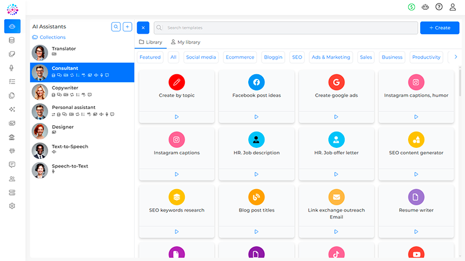Filter templates by Productivity
Viewport: 465px width, 261px height.
[426, 57]
